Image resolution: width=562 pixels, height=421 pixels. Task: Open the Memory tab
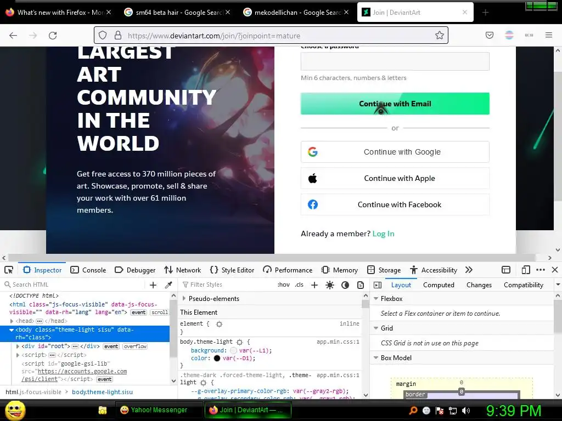[x=339, y=270]
